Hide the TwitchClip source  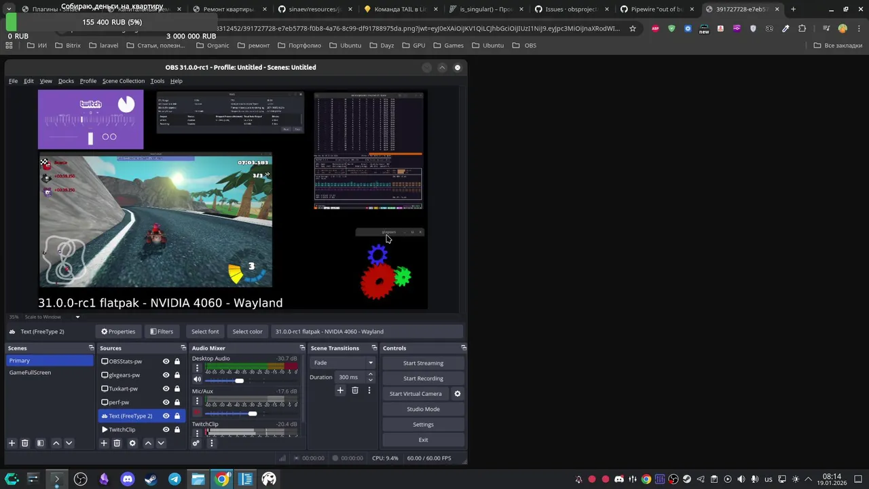[166, 429]
